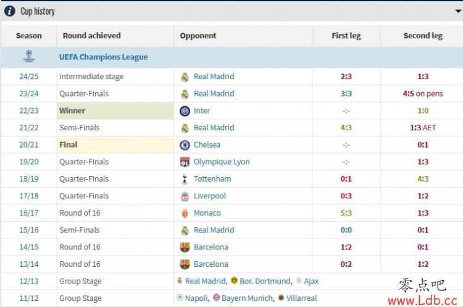The width and height of the screenshot is (463, 307).
Task: Click the Chelsea club crest
Action: click(185, 145)
